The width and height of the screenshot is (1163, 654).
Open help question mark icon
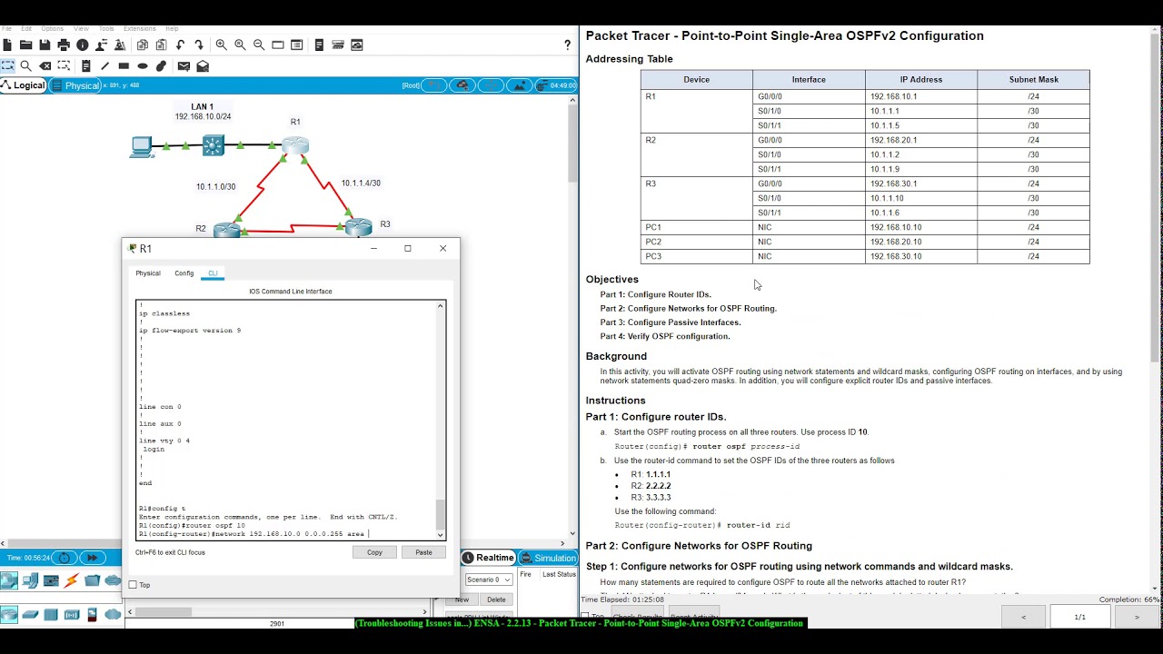click(568, 45)
